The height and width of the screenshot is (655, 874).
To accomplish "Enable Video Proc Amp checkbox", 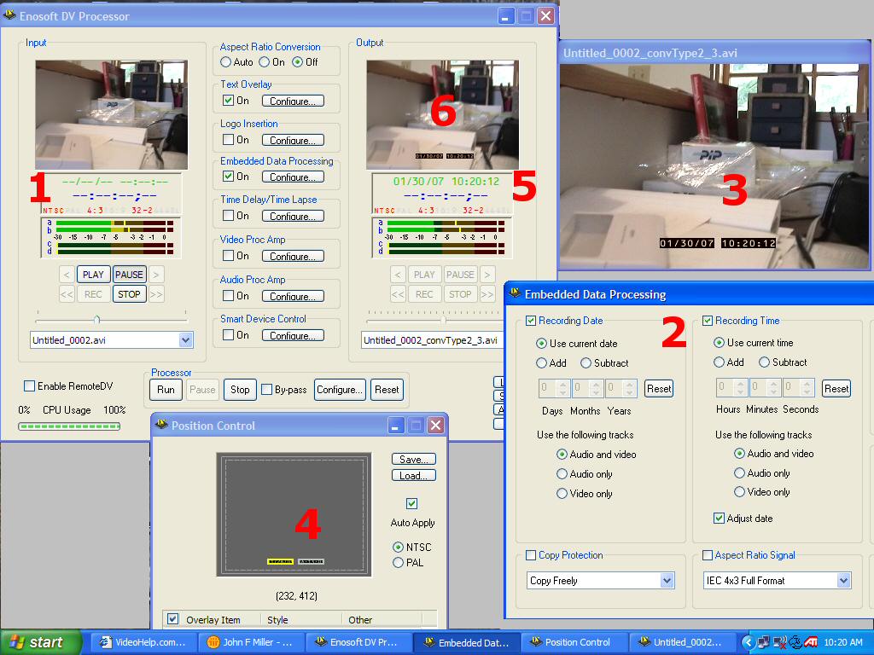I will click(228, 255).
